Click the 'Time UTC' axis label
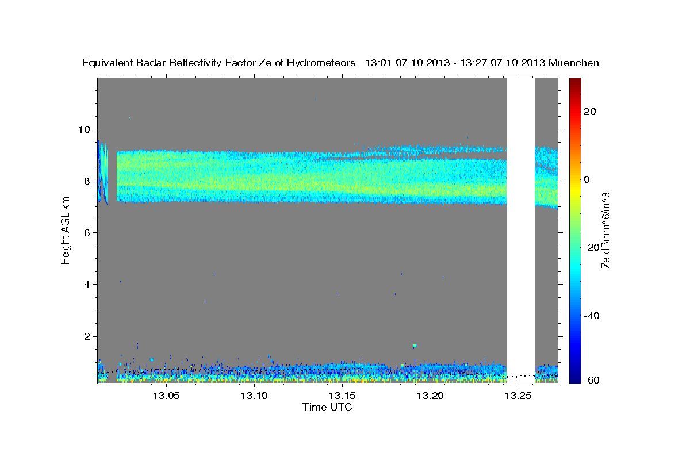The width and height of the screenshot is (690, 460). point(327,407)
